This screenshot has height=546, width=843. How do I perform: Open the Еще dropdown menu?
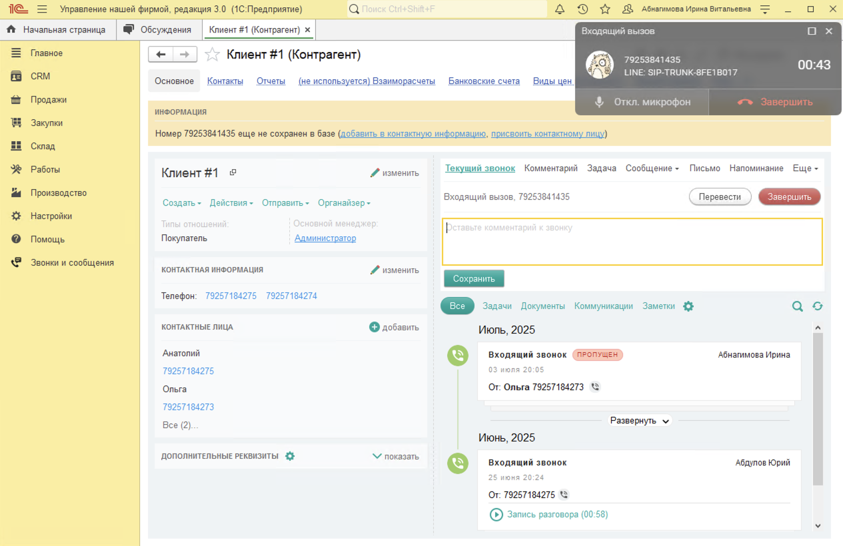tap(805, 168)
